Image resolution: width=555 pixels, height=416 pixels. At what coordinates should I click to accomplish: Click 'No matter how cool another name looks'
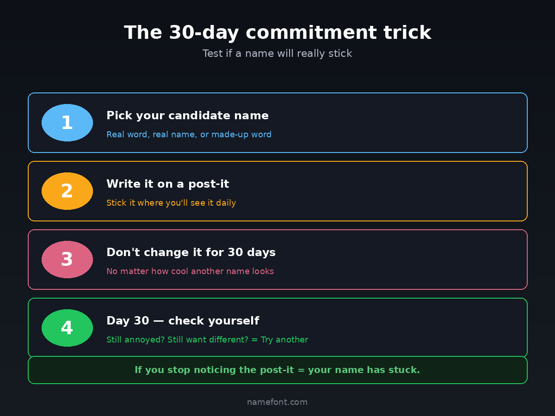tap(190, 271)
